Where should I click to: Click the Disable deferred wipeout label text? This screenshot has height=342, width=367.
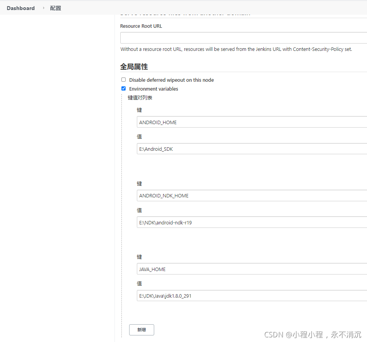[x=171, y=80]
